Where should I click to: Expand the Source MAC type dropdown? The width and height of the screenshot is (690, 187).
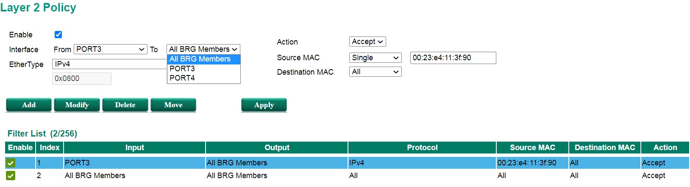pos(376,58)
